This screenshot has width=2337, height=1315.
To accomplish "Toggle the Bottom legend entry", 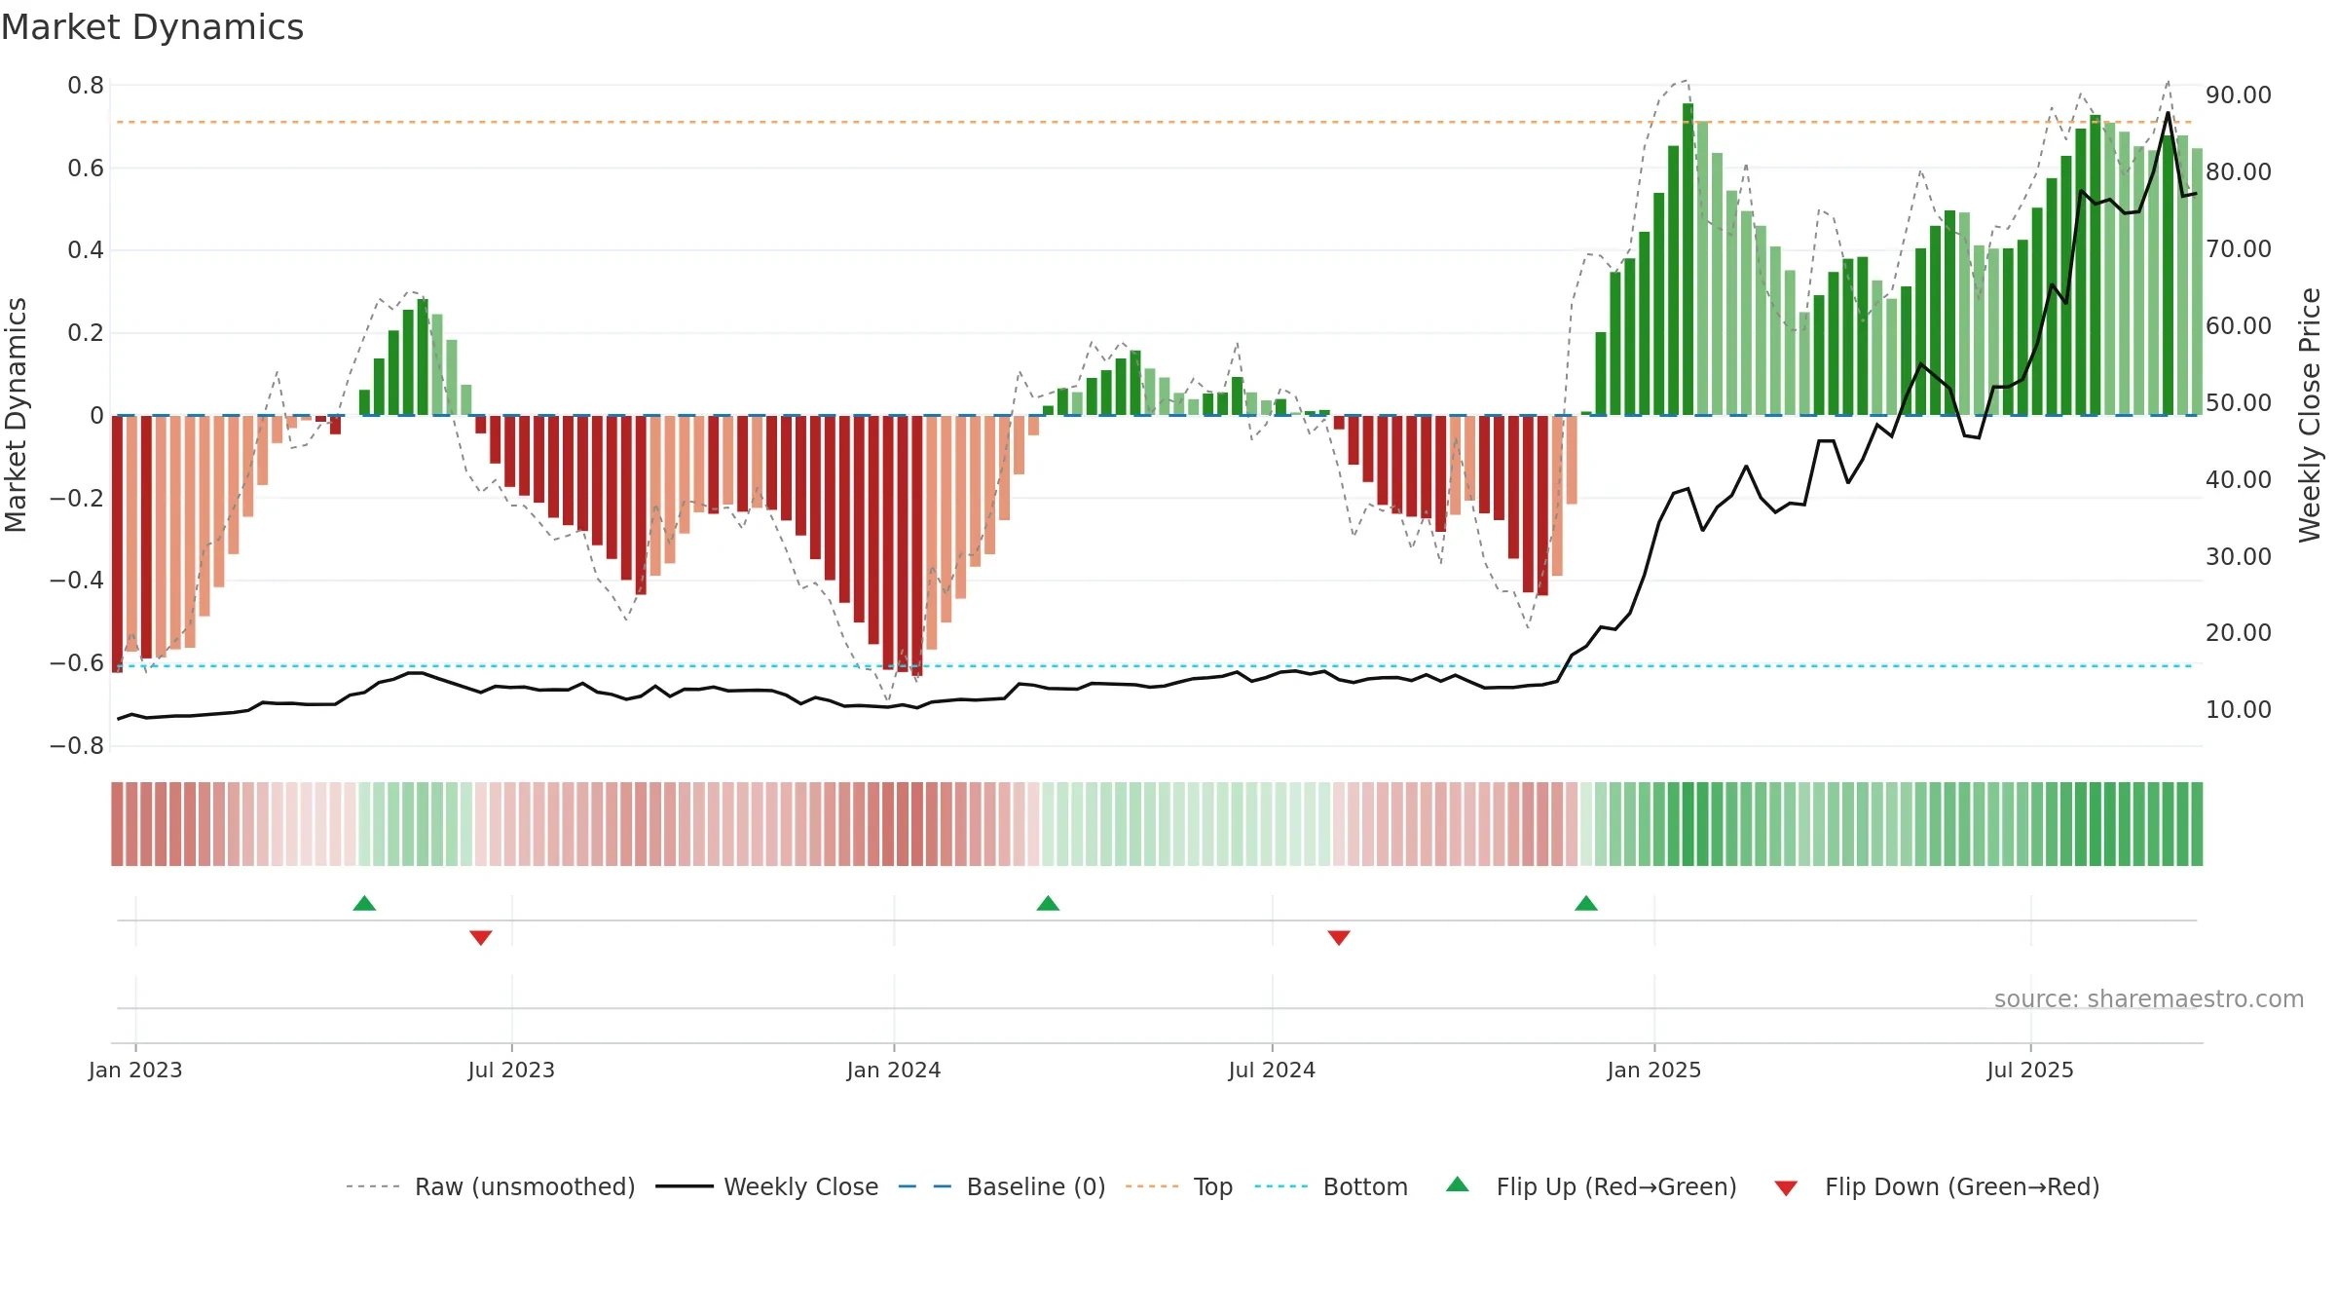I will coord(1331,1186).
